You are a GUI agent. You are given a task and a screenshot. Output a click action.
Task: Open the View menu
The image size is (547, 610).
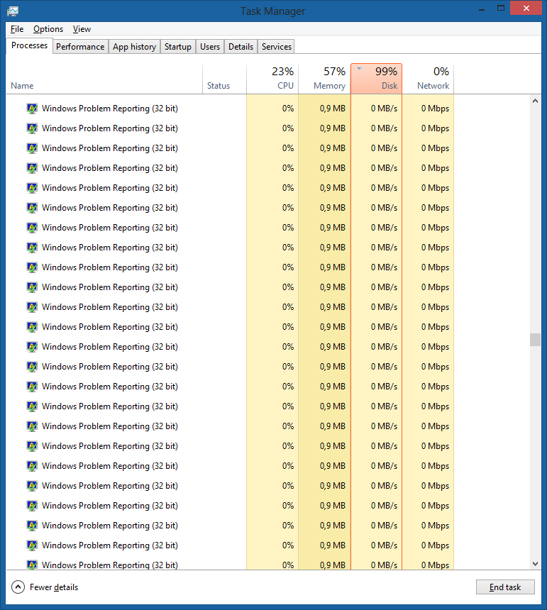pos(82,29)
